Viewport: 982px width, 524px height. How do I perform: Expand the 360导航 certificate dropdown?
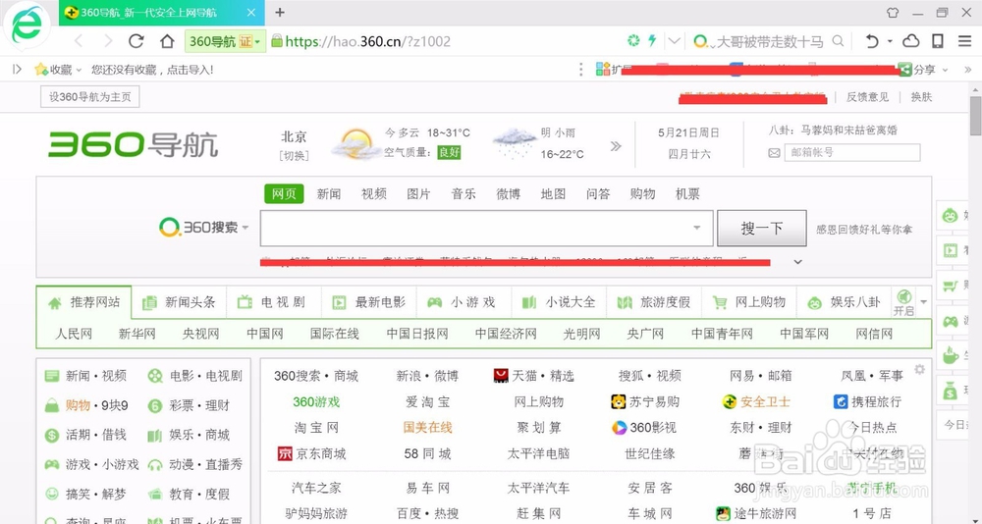point(257,42)
